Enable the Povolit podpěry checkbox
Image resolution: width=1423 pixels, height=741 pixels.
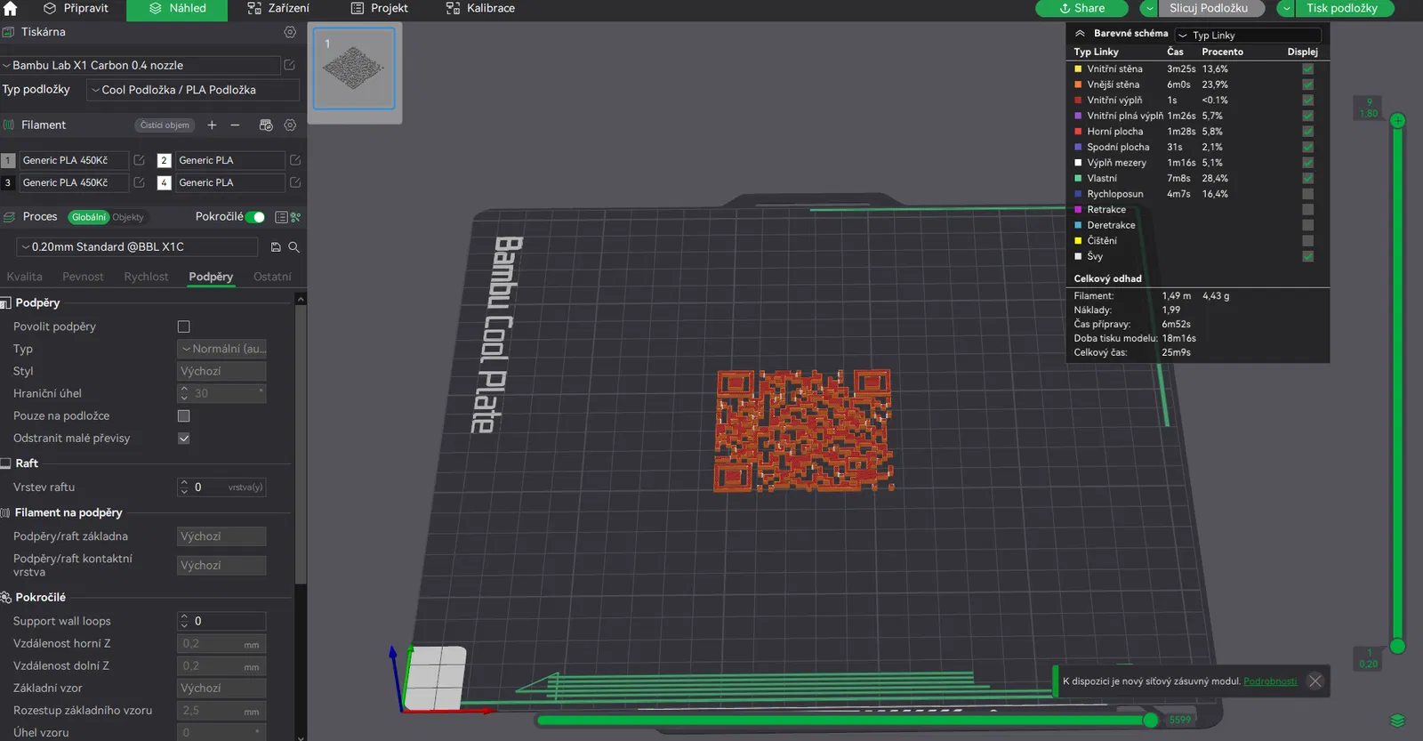(184, 326)
